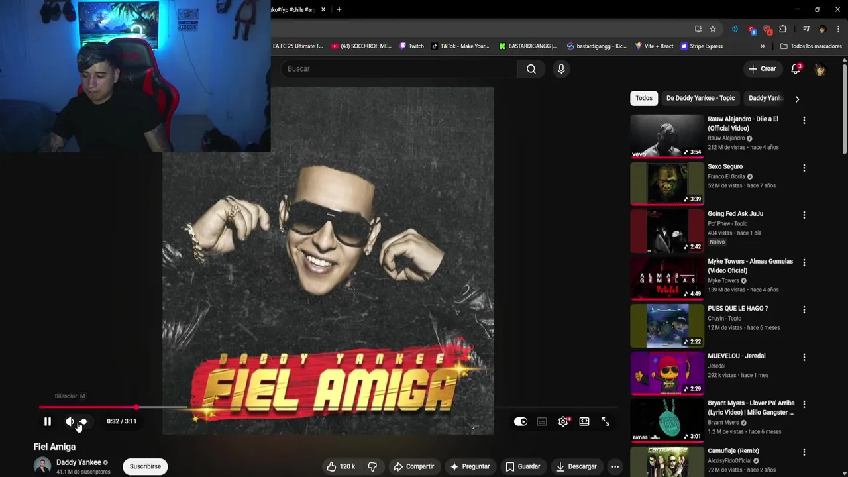Open the YouTube account avatar menu
The height and width of the screenshot is (477, 848).
tap(820, 69)
